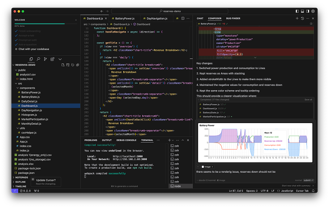
Task: Switch to the BUG FINDER tab
Action: click(233, 18)
